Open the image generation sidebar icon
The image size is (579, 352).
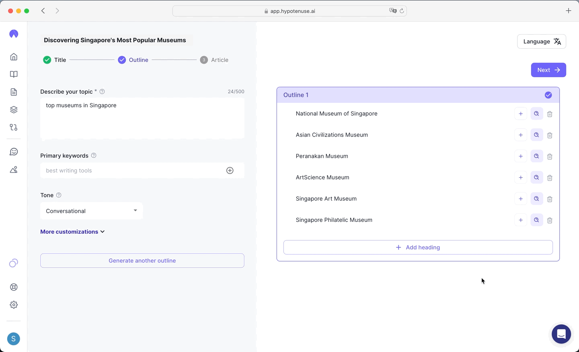coord(14,170)
